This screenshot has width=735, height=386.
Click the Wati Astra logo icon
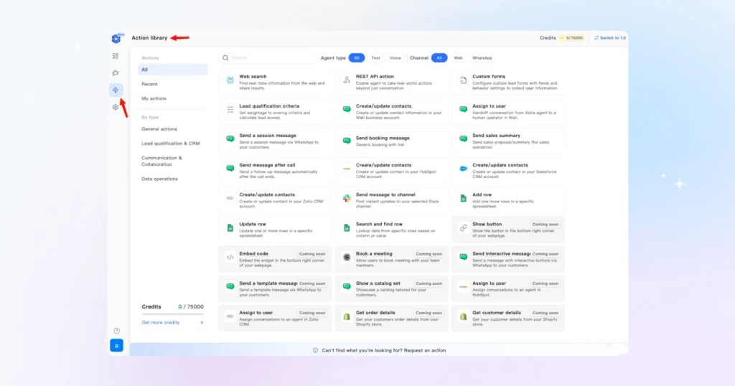coord(116,39)
